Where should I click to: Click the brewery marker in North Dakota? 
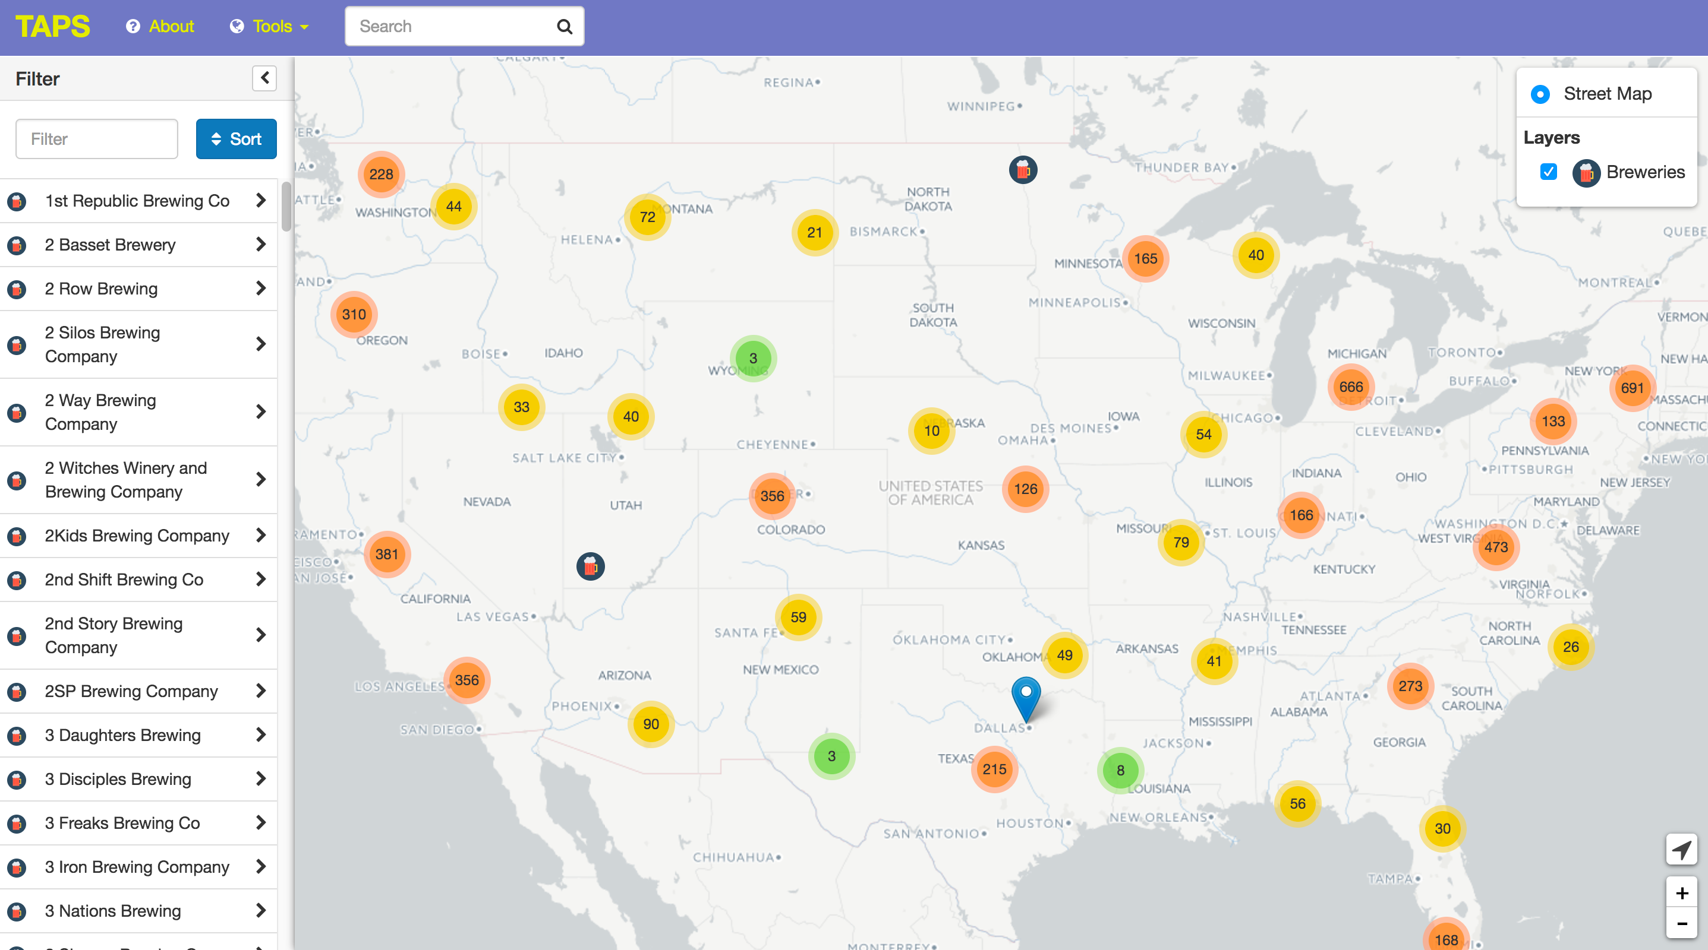point(1023,170)
